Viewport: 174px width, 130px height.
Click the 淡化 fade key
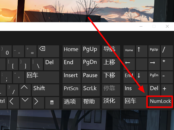pos(110,102)
